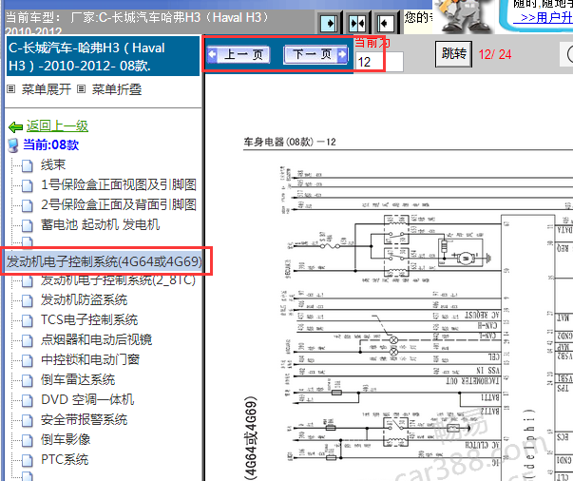Click the 菜单展开 square icon
573x481 pixels.
(x=11, y=88)
